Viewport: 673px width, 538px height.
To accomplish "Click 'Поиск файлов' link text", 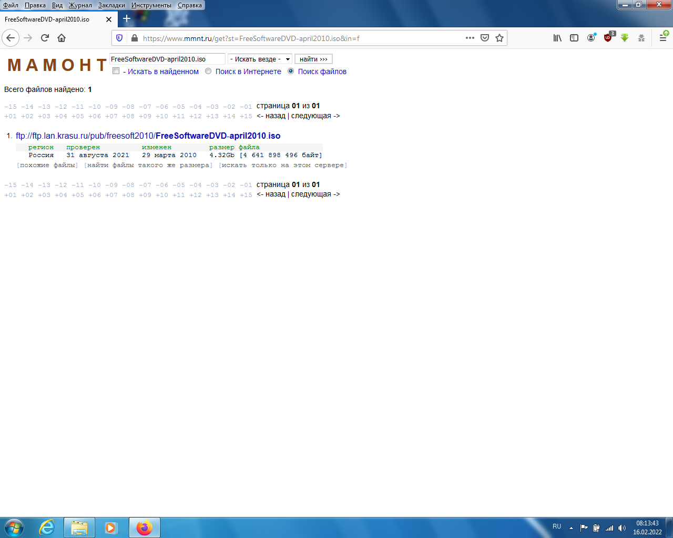I will coord(322,71).
